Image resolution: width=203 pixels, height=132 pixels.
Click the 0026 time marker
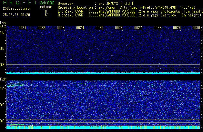[119, 28]
